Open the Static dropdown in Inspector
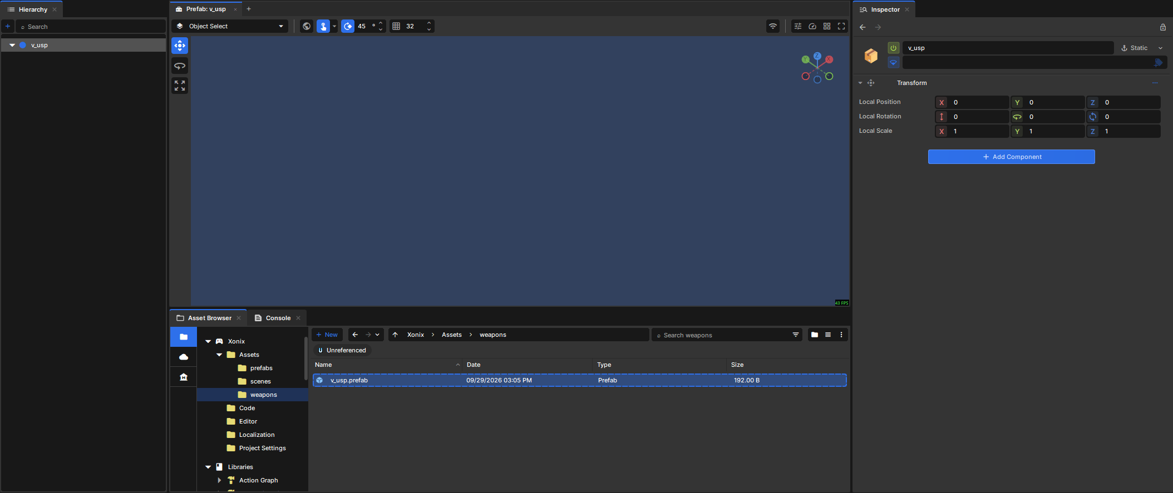Viewport: 1173px width, 493px height. tap(1142, 48)
